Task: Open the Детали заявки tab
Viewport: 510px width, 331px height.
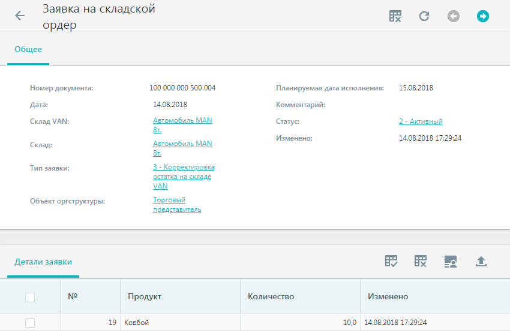Action: click(x=43, y=262)
